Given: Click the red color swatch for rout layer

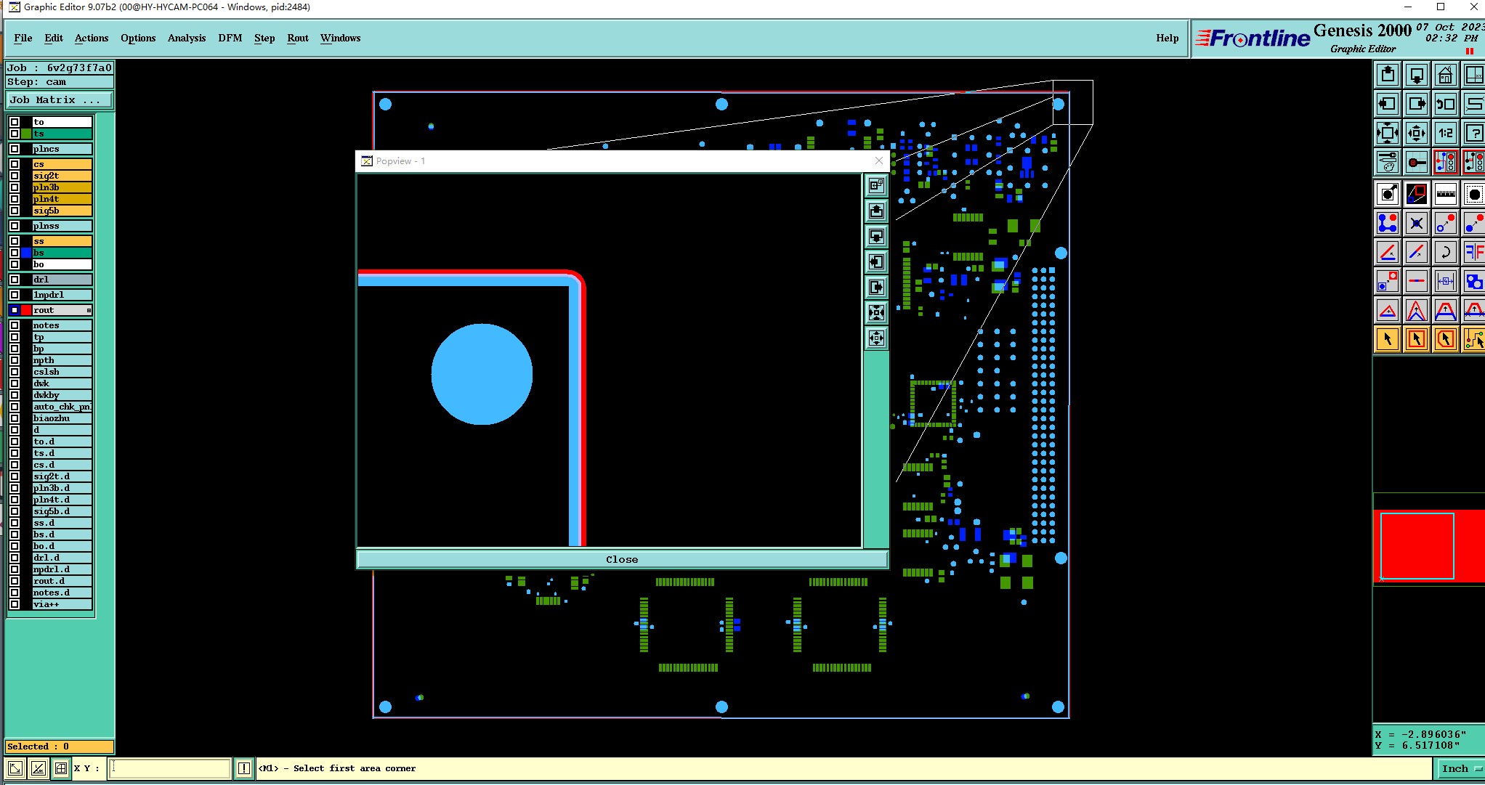Looking at the screenshot, I should tap(26, 310).
